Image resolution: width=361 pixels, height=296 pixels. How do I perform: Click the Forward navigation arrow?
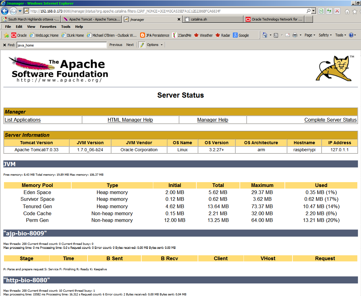(13, 11)
